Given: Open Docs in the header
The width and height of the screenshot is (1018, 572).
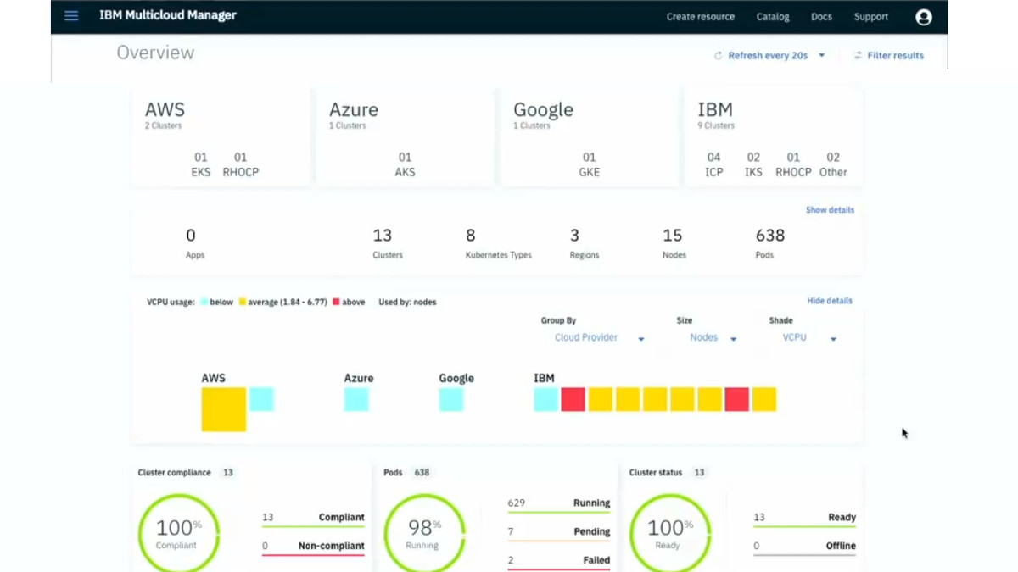Looking at the screenshot, I should point(821,17).
